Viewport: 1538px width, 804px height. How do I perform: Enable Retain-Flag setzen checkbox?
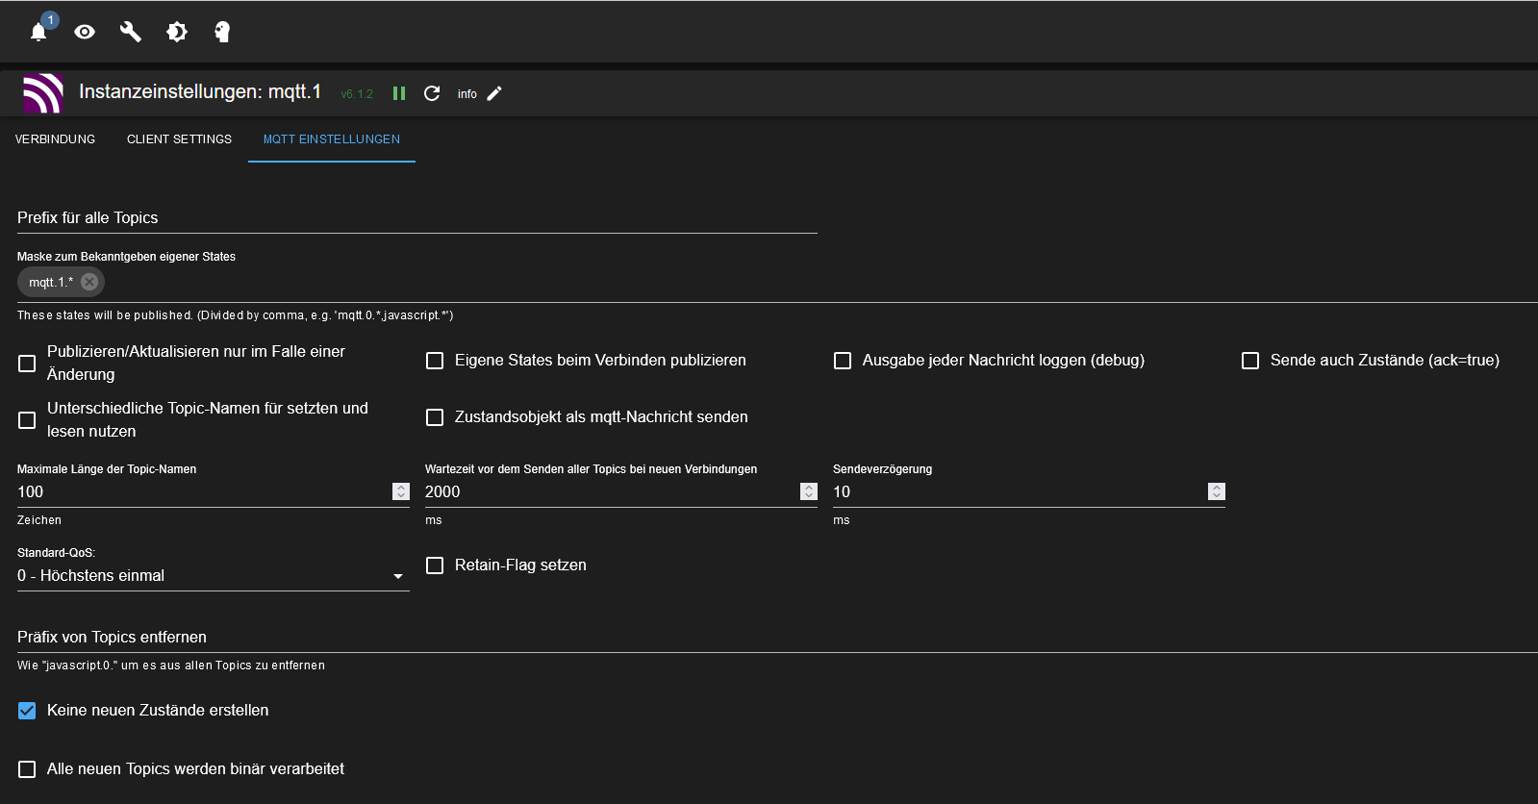[435, 565]
